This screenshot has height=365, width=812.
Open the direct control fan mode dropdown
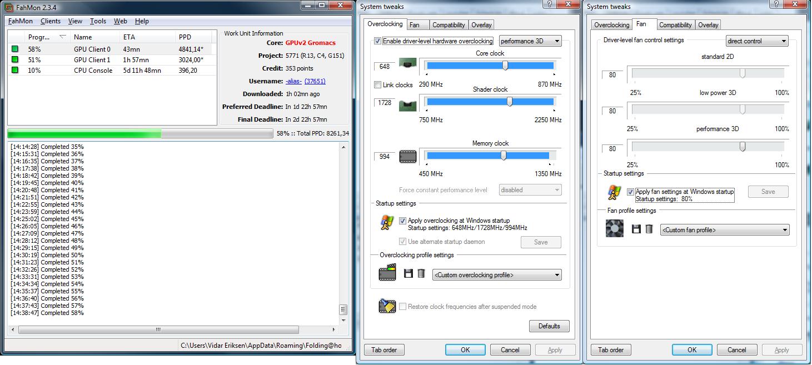point(757,41)
